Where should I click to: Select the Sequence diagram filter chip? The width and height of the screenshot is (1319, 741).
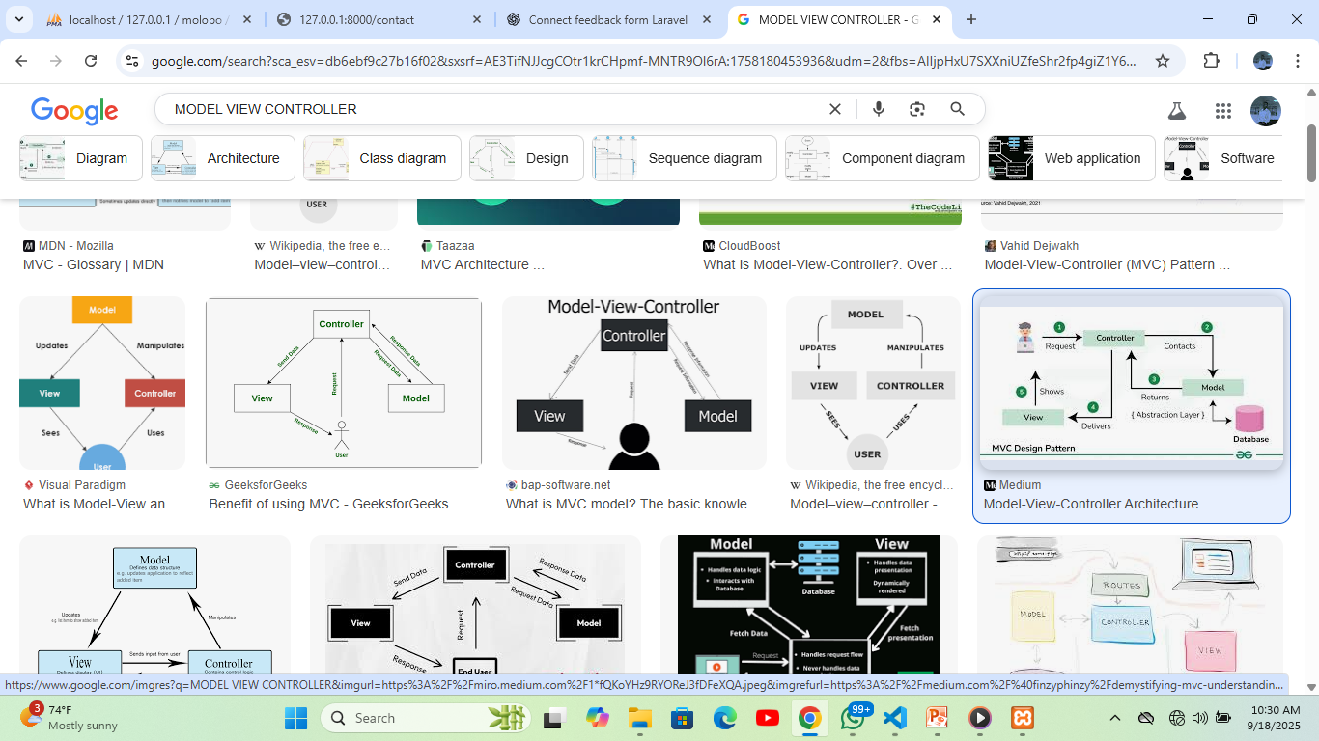pyautogui.click(x=685, y=158)
